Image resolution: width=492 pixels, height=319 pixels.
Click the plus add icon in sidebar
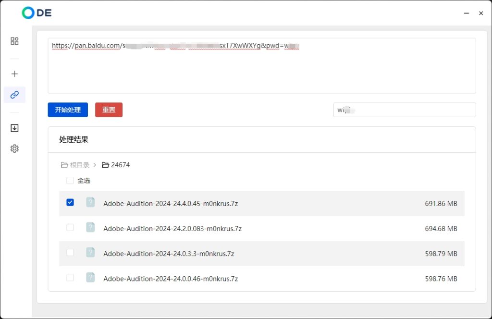14,74
